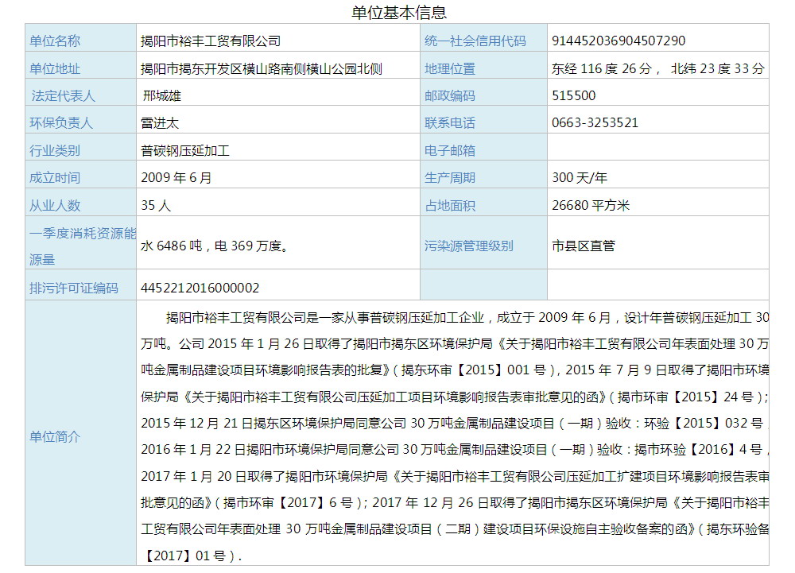Select the 成立时间 label
795x573 pixels.
pyautogui.click(x=55, y=178)
